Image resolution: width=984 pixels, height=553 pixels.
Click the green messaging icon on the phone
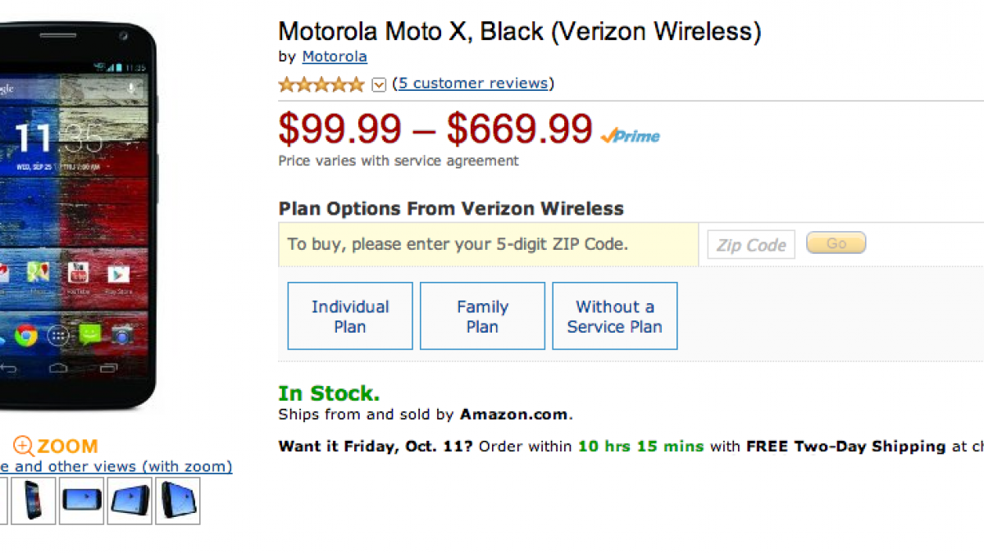pyautogui.click(x=90, y=334)
